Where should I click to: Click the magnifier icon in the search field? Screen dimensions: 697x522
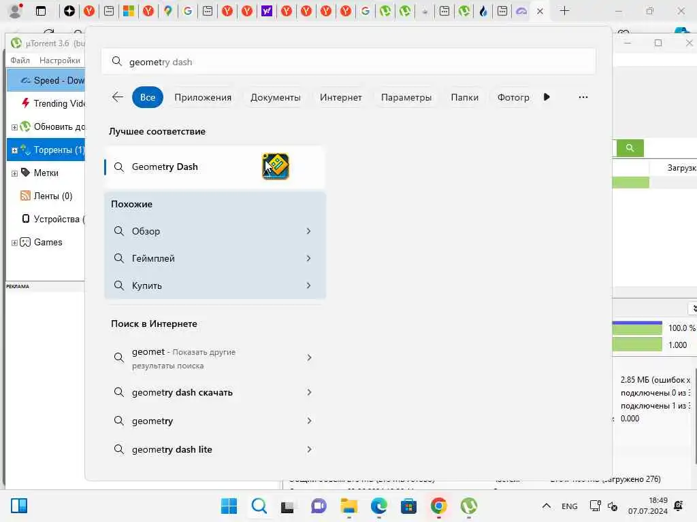pyautogui.click(x=117, y=61)
